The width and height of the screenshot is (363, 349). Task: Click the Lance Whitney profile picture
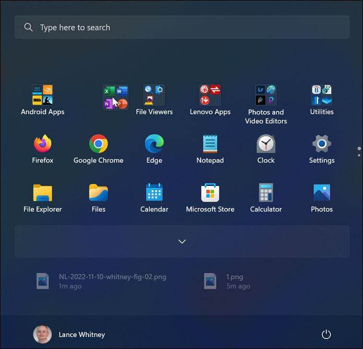42,334
